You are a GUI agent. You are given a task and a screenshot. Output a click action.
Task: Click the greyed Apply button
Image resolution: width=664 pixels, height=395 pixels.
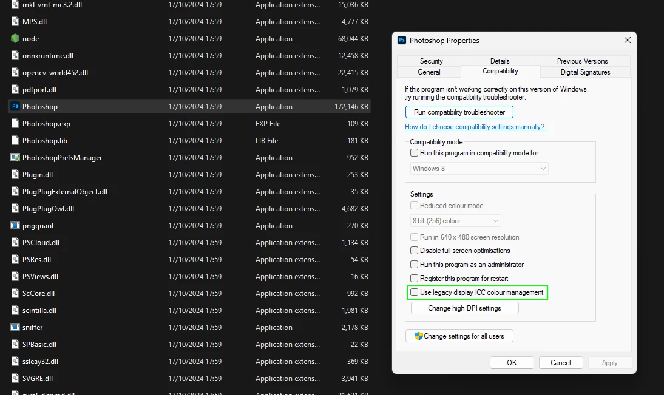(610, 362)
